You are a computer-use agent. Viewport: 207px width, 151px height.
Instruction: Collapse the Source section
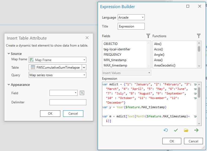click(x=9, y=54)
